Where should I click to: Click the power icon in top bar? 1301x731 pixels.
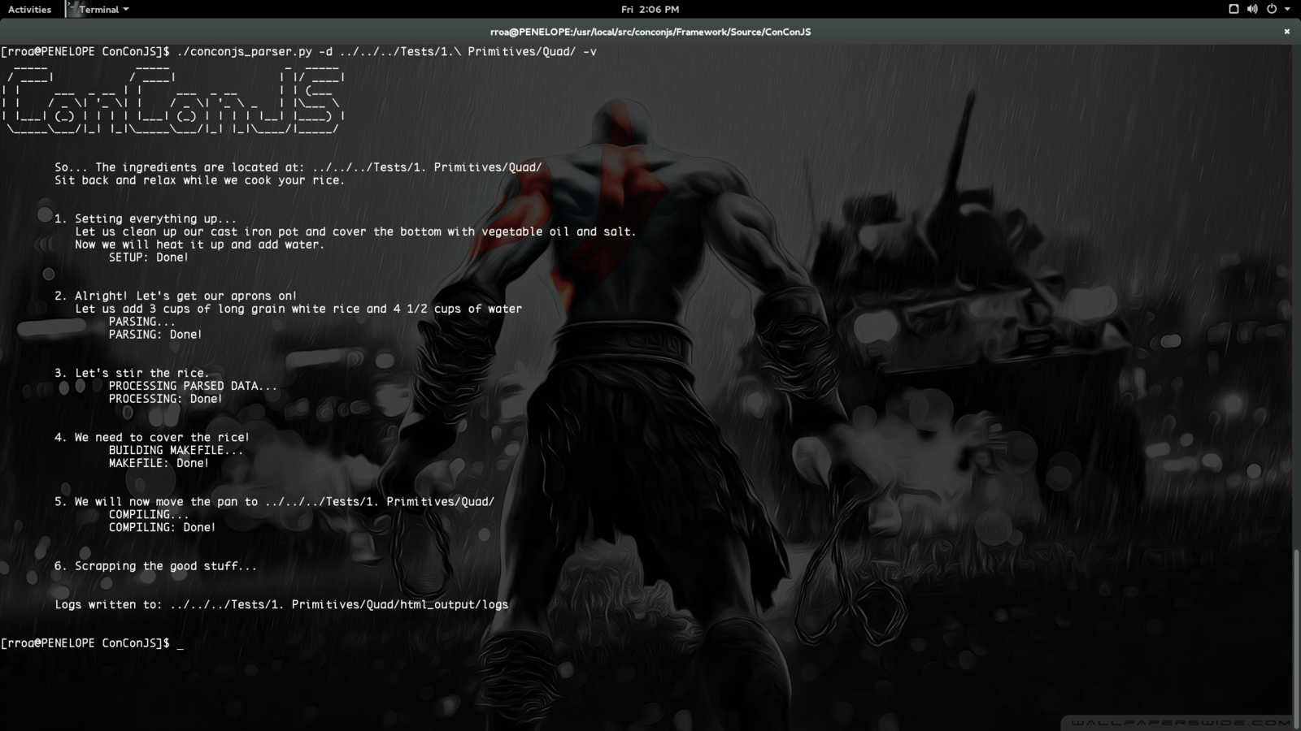pos(1272,9)
